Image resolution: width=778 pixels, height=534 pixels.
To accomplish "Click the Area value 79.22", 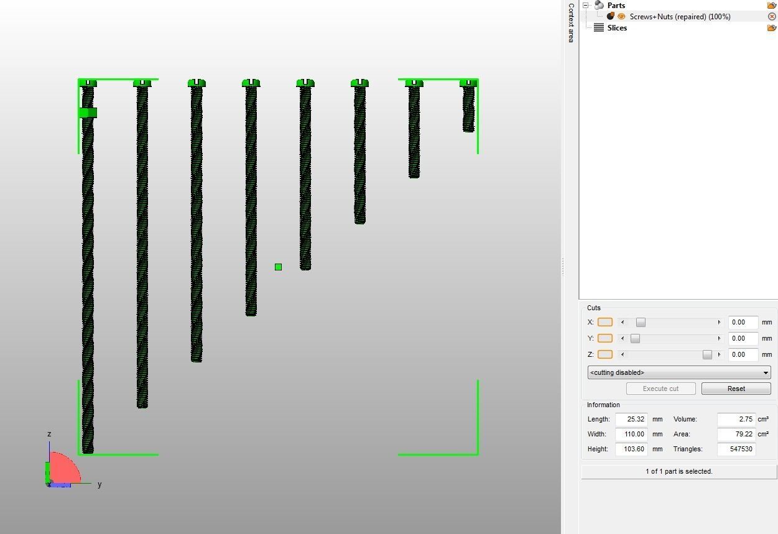I will pos(736,434).
